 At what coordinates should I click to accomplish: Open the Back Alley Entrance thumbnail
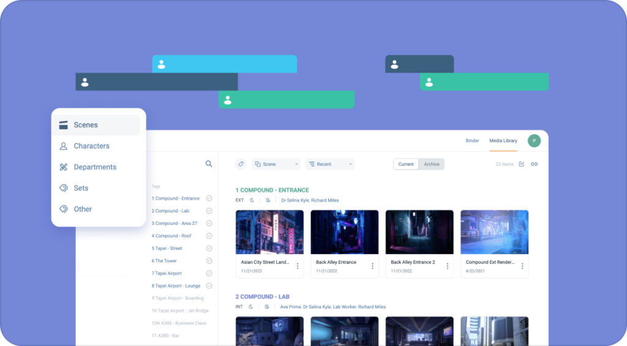tap(344, 232)
